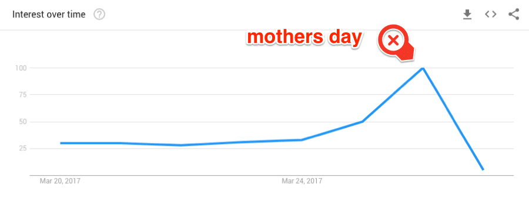This screenshot has height=224, width=529.
Task: Open the embed code icon
Action: (491, 14)
